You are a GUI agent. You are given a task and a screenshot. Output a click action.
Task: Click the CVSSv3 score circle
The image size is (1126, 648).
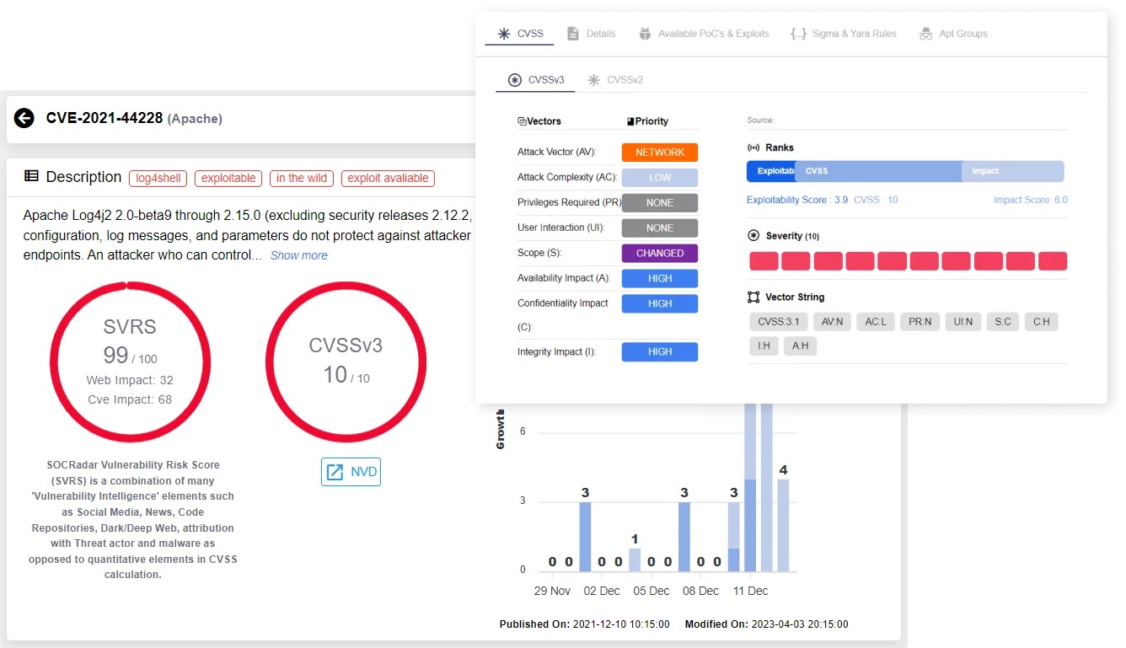click(x=346, y=362)
